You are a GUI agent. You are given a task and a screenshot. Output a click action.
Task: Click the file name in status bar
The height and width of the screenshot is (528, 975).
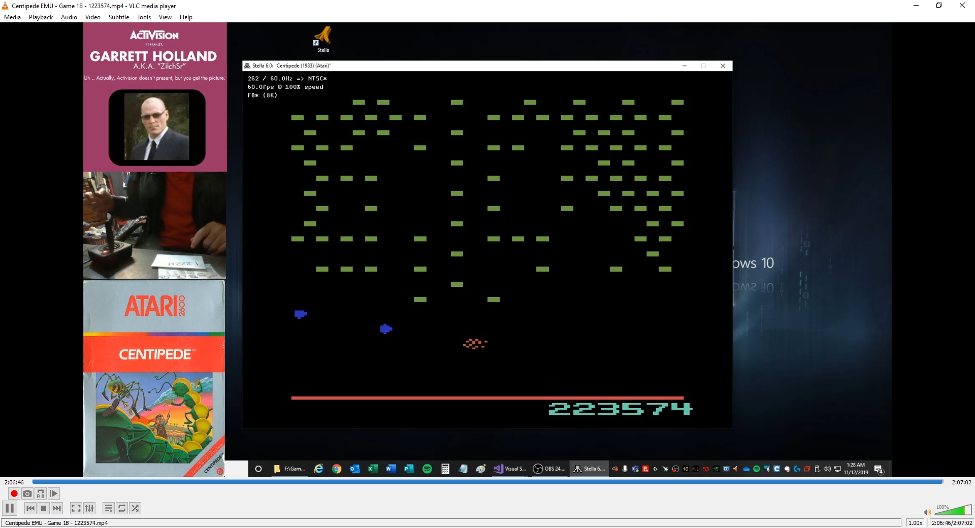click(56, 523)
